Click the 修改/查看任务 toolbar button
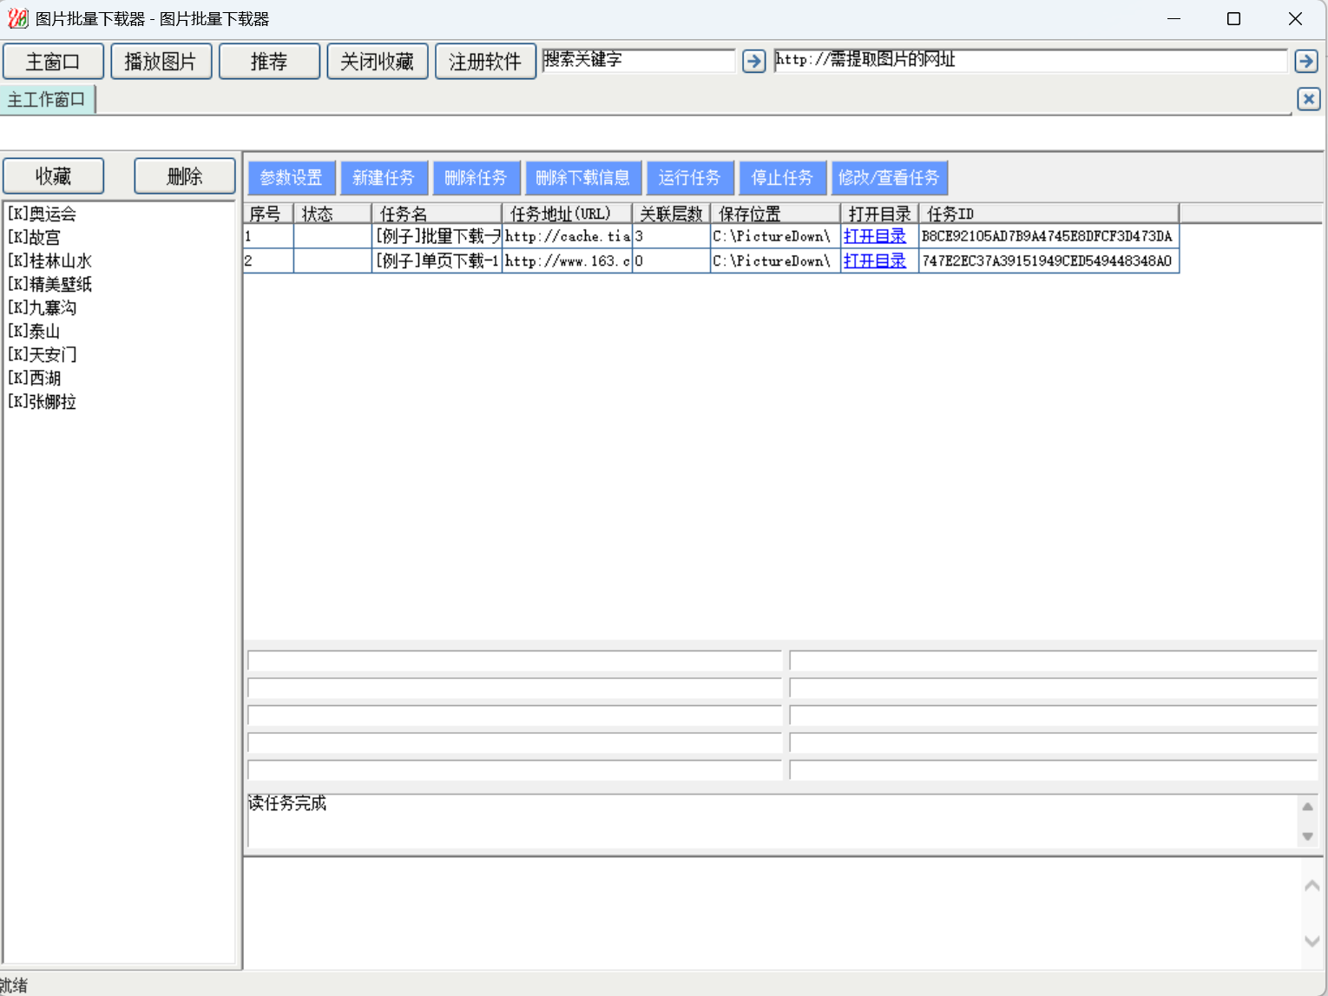The height and width of the screenshot is (996, 1328). pyautogui.click(x=889, y=178)
